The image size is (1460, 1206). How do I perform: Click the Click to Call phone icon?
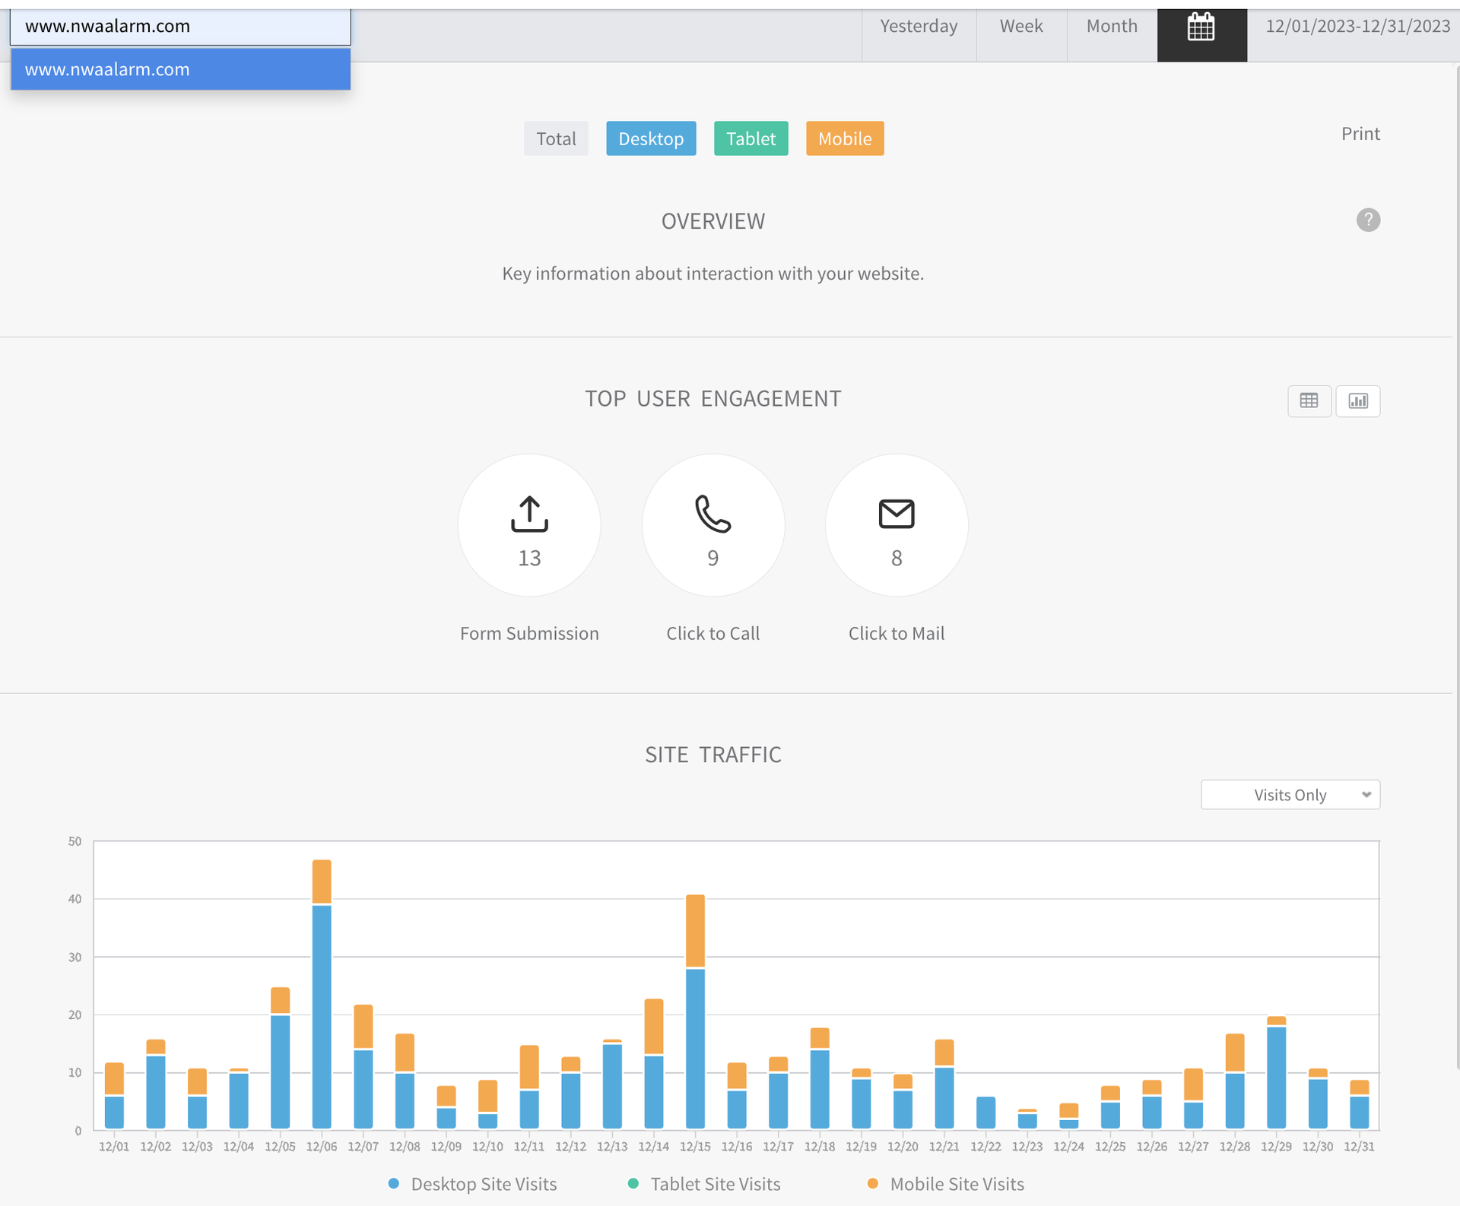pyautogui.click(x=713, y=514)
